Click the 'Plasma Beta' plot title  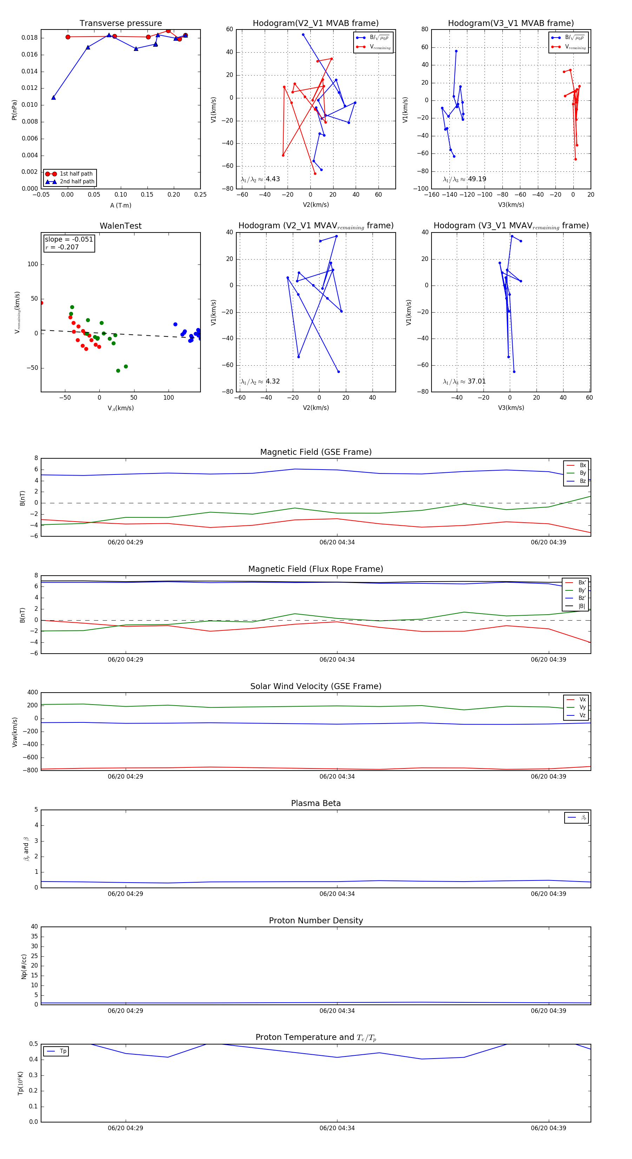[x=316, y=804]
